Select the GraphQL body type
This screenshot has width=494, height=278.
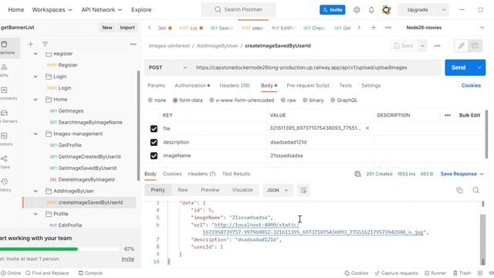(x=333, y=100)
